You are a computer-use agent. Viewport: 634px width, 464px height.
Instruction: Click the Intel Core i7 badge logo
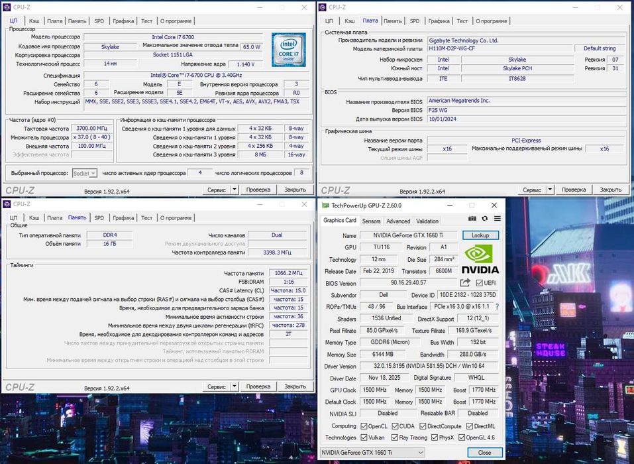[x=288, y=50]
